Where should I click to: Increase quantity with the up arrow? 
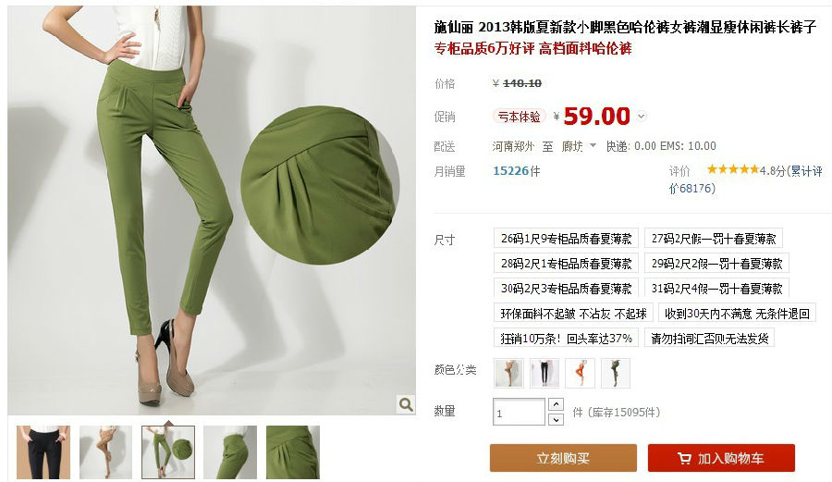pyautogui.click(x=556, y=404)
